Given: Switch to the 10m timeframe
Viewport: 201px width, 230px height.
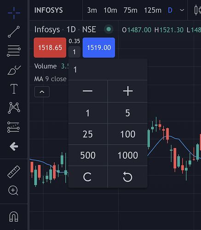Looking at the screenshot, I should (x=110, y=10).
